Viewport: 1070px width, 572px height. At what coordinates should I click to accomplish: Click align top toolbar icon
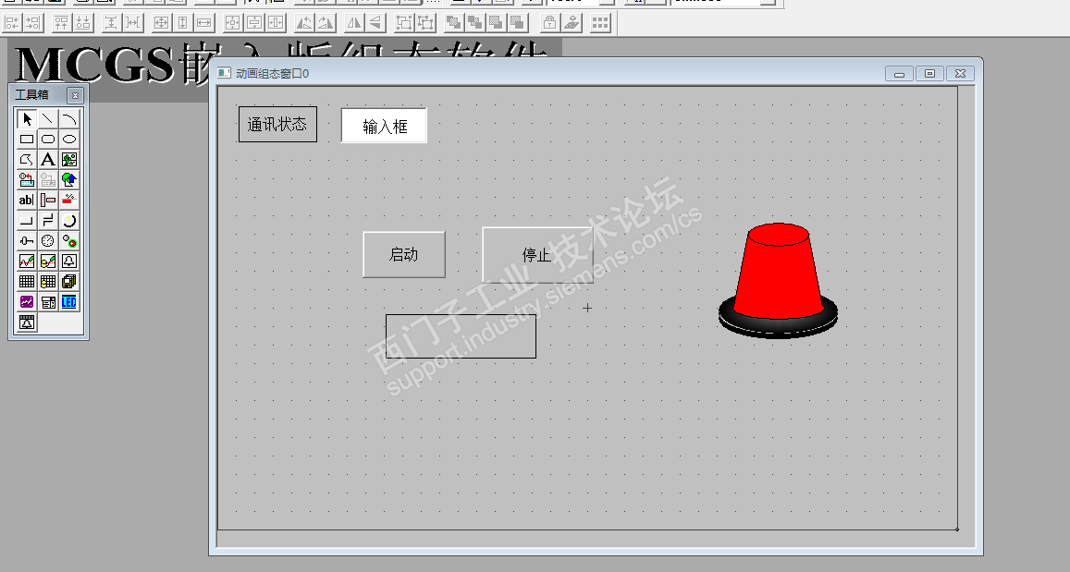pyautogui.click(x=61, y=23)
